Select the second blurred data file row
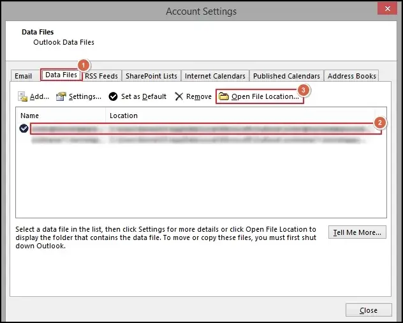Screen dimensions: 403x323 point(198,140)
